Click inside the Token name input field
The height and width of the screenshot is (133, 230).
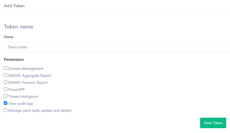(x=116, y=47)
